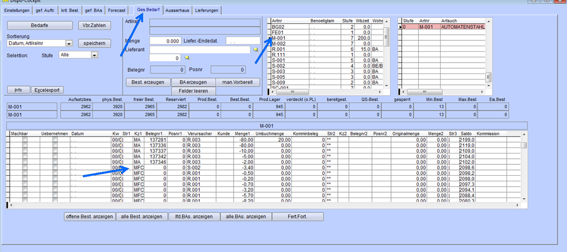Open the Sortierung dropdown (Datum, Artikelnr)
567x252 pixels.
pos(69,44)
